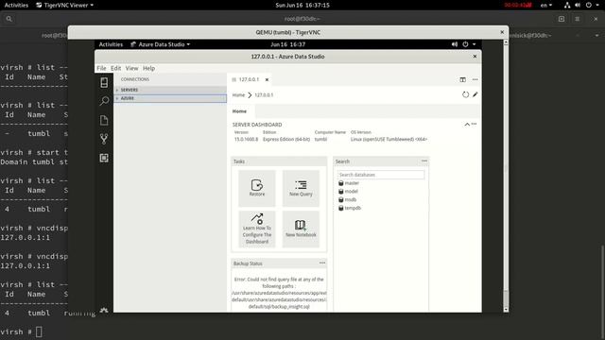Click the host network status icon
605x340 pixels.
(x=567, y=5)
